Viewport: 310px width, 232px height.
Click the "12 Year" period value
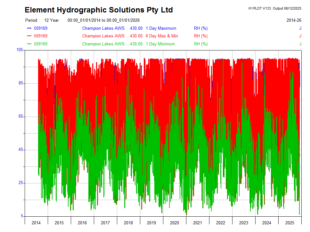pyautogui.click(x=52, y=20)
